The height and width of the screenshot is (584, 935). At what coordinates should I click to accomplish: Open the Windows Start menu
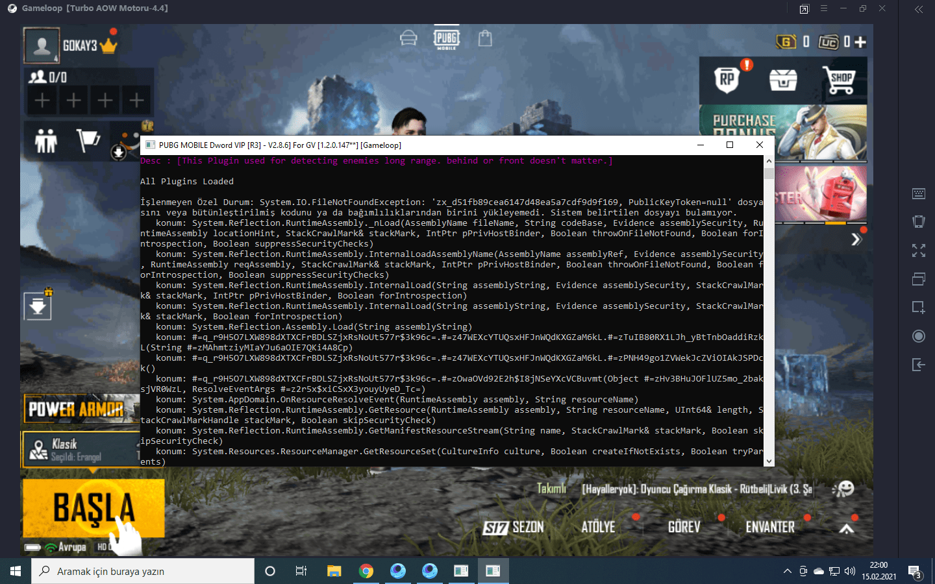[16, 571]
